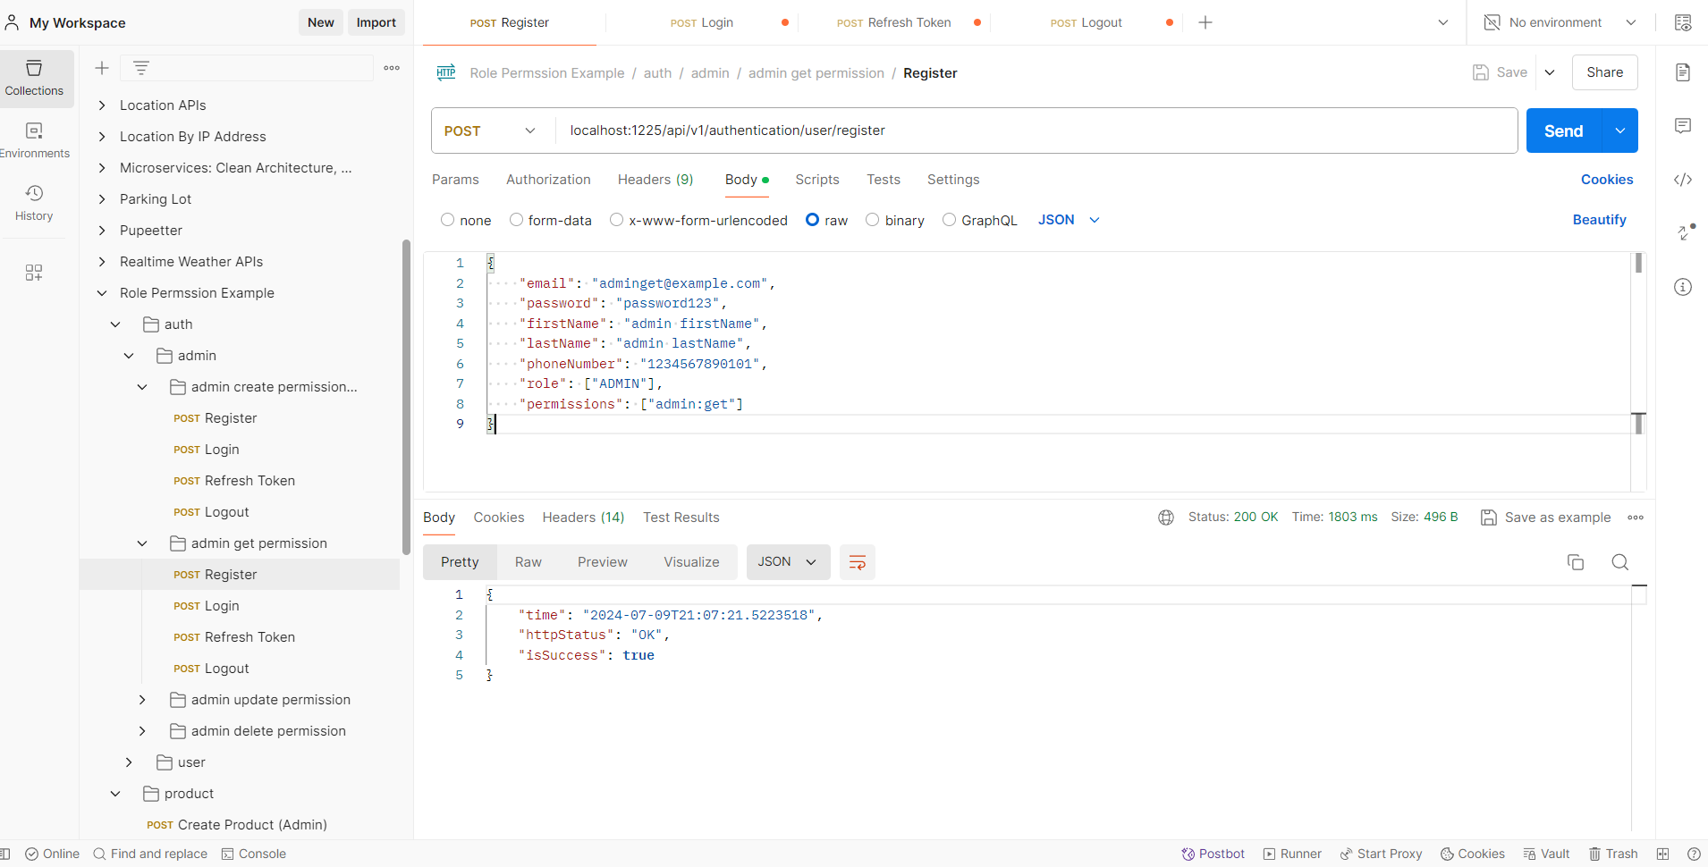The height and width of the screenshot is (867, 1708).
Task: Open the Environments sidebar panel
Action: 34,141
